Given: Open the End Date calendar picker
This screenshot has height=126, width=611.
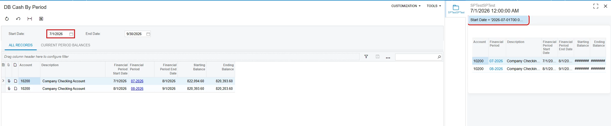Looking at the screenshot, I should (148, 34).
